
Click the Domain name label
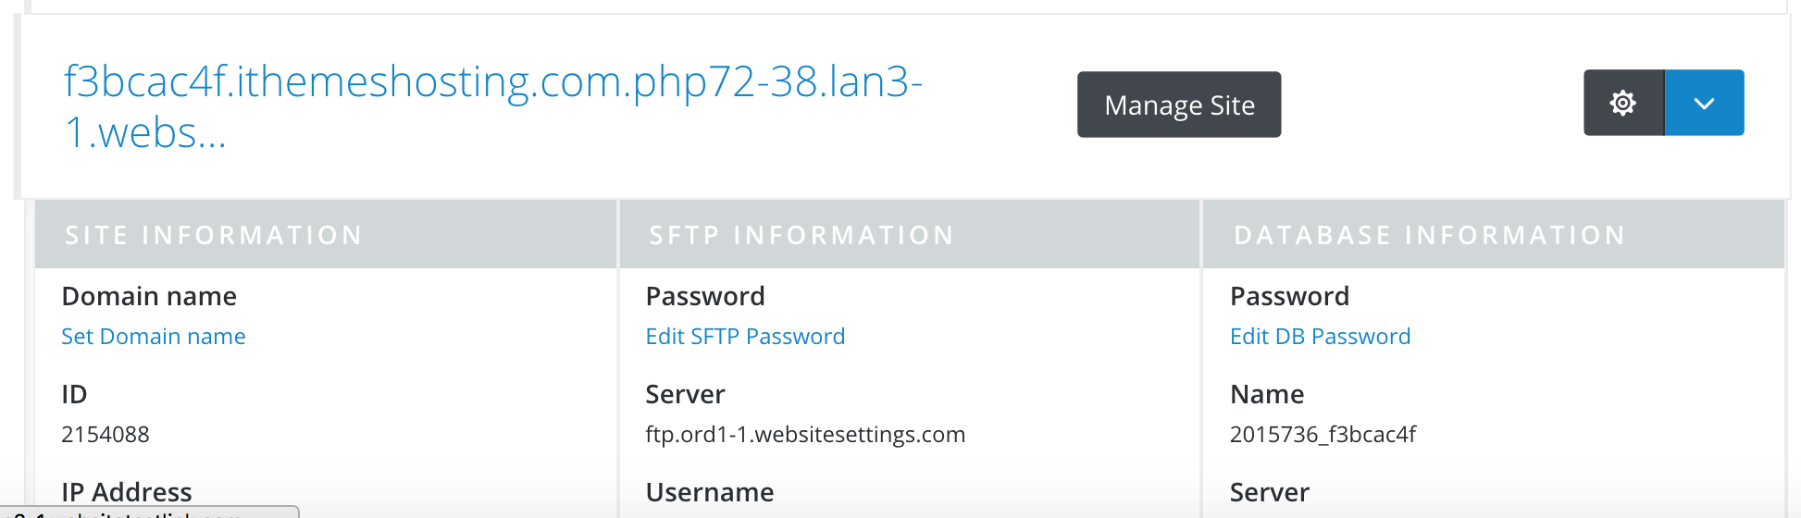[149, 296]
